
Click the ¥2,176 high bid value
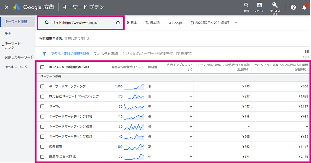[x=303, y=157]
